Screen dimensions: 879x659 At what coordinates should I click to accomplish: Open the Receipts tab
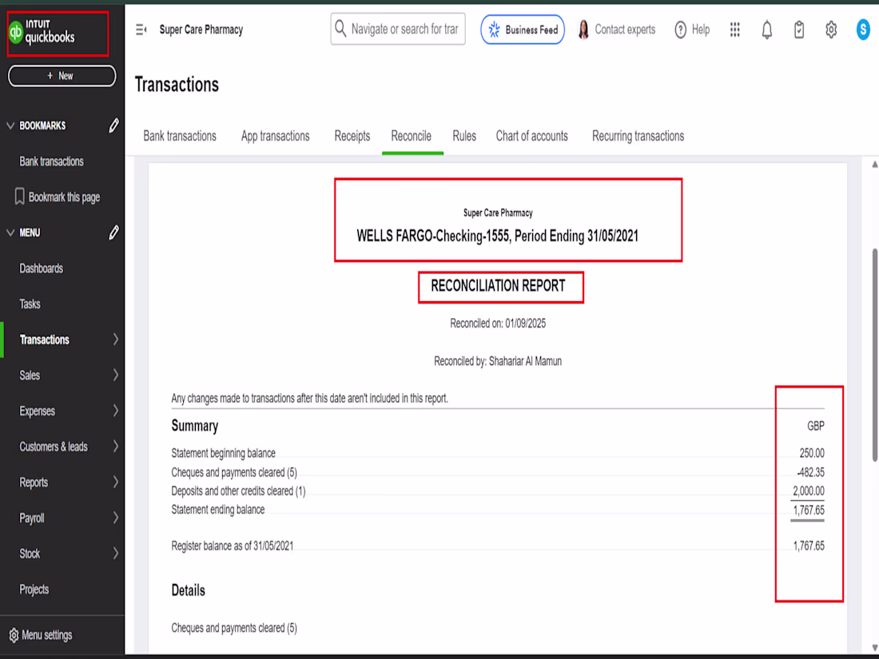352,136
